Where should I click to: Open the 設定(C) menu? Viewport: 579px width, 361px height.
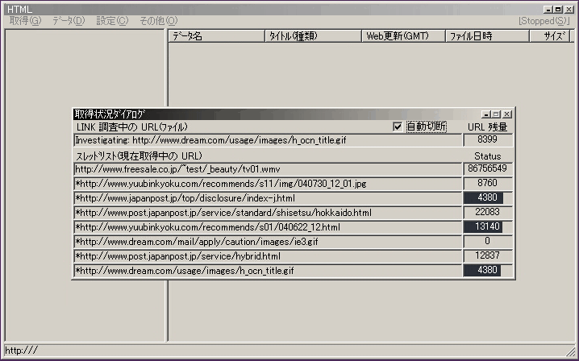pos(111,20)
